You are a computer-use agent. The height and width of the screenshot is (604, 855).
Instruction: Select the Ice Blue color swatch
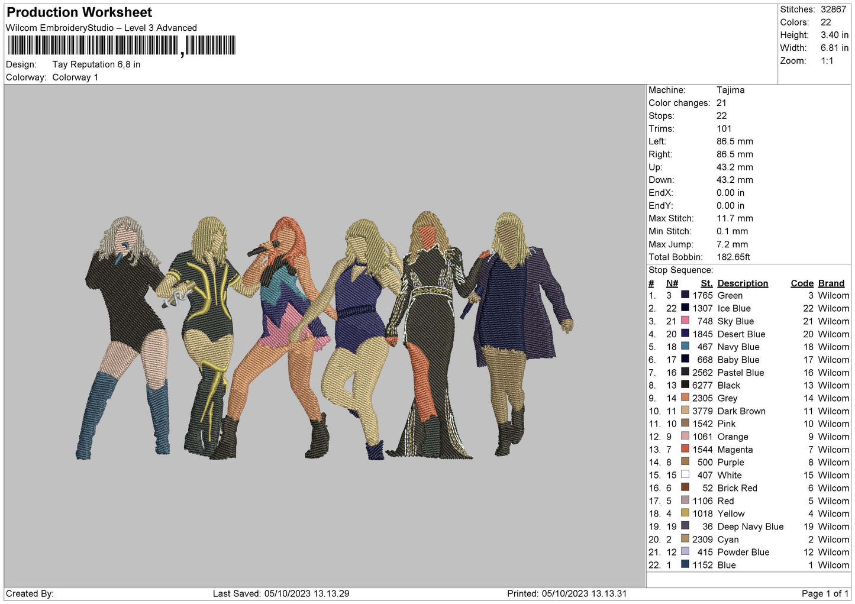[x=685, y=308]
